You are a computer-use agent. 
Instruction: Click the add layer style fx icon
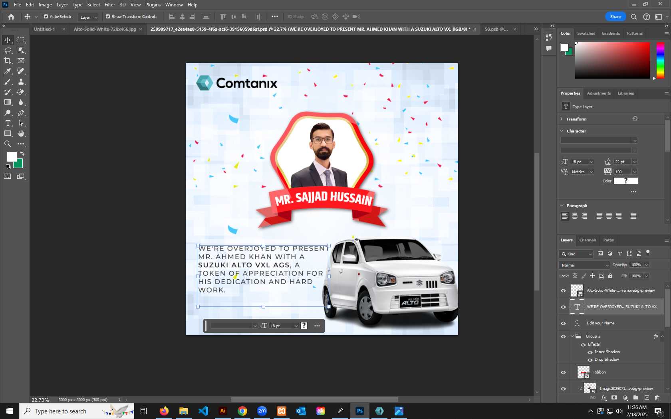(604, 398)
